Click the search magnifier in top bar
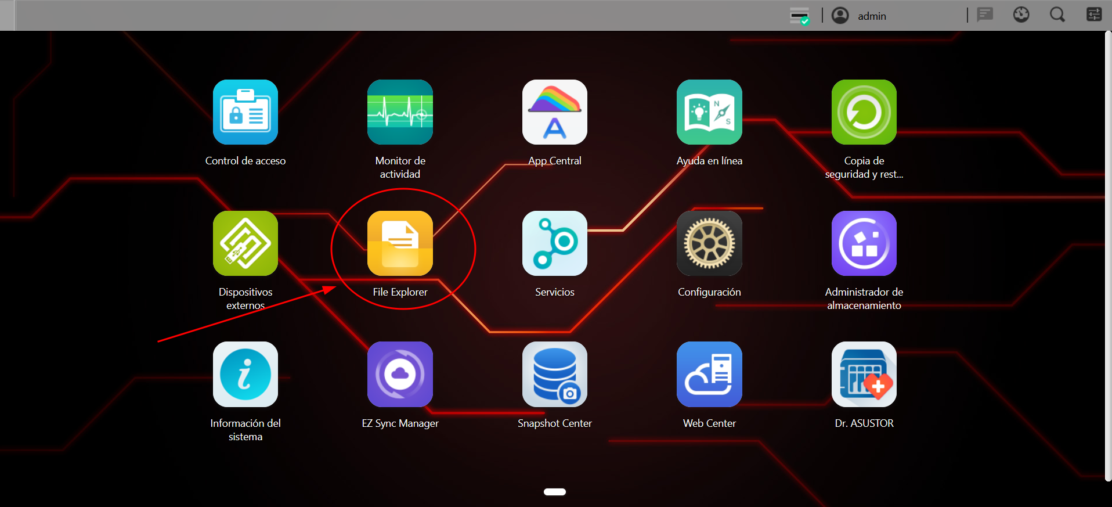The height and width of the screenshot is (507, 1112). pos(1057,15)
